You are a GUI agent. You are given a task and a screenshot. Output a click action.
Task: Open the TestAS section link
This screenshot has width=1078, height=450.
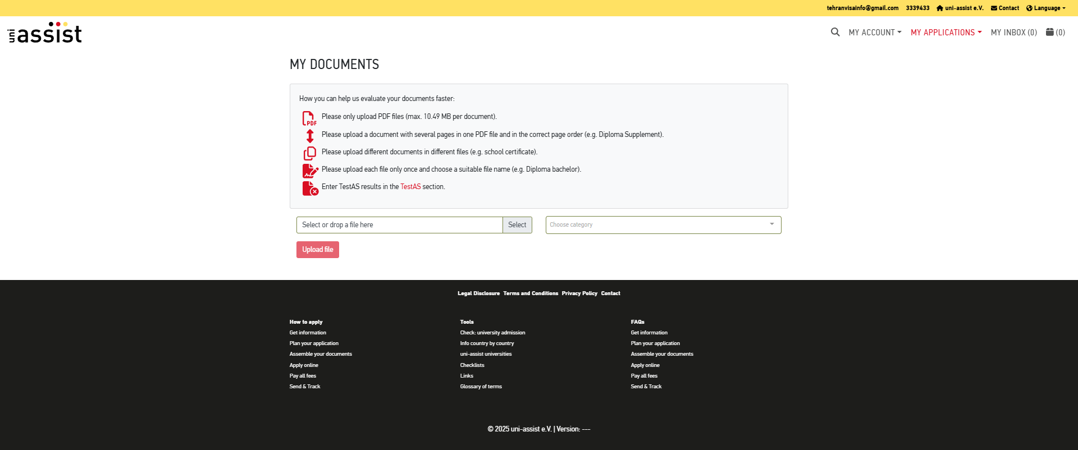tap(410, 187)
